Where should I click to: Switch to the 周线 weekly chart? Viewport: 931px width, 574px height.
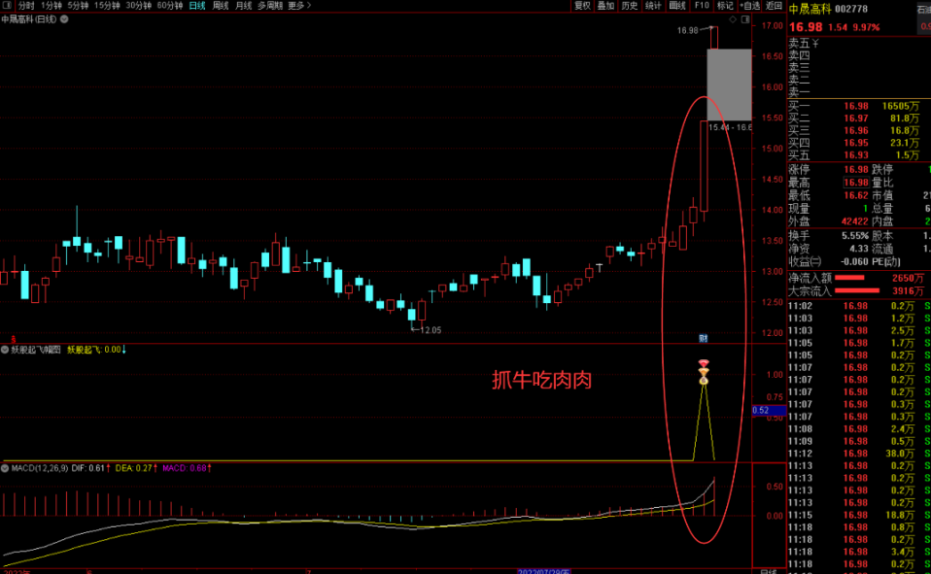[x=221, y=6]
